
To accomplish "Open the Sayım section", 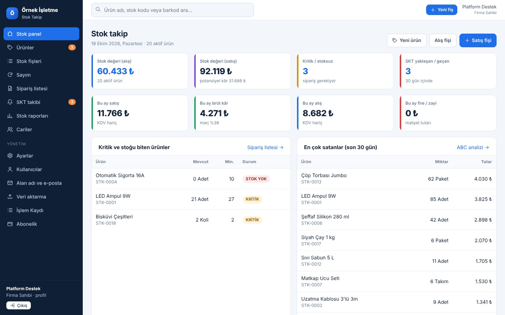I will pos(41,75).
